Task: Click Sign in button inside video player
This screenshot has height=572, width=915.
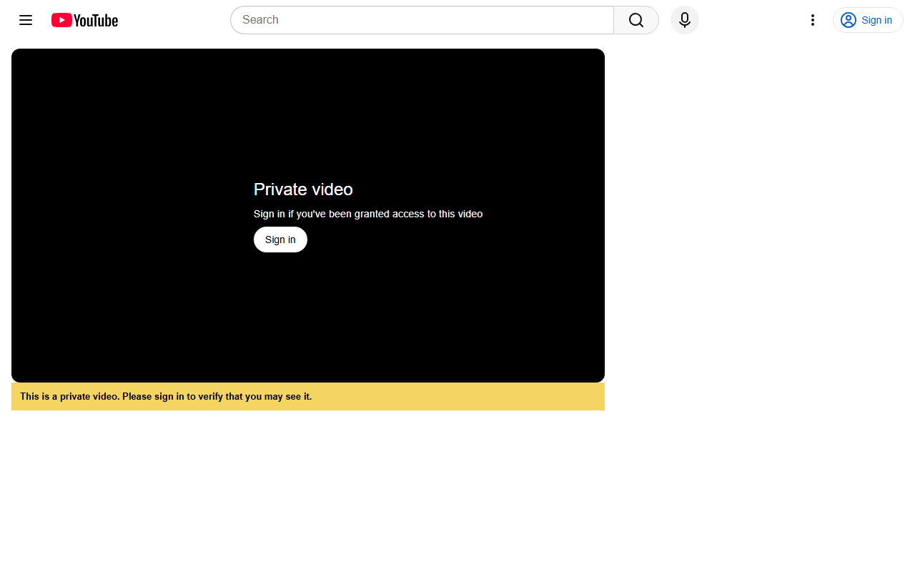Action: point(280,240)
